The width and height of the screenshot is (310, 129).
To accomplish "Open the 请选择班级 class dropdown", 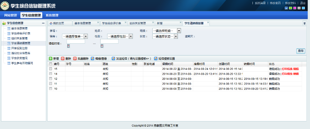I will pos(167,31).
